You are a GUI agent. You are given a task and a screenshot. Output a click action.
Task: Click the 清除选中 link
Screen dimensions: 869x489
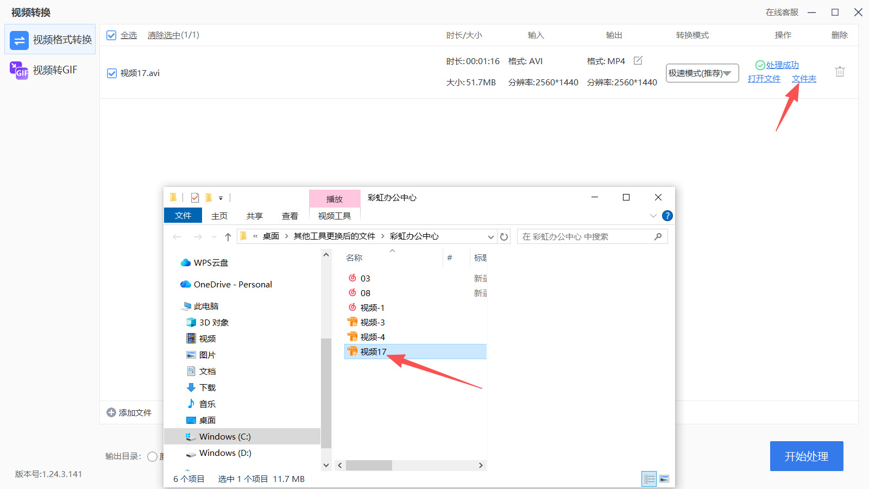[164, 35]
